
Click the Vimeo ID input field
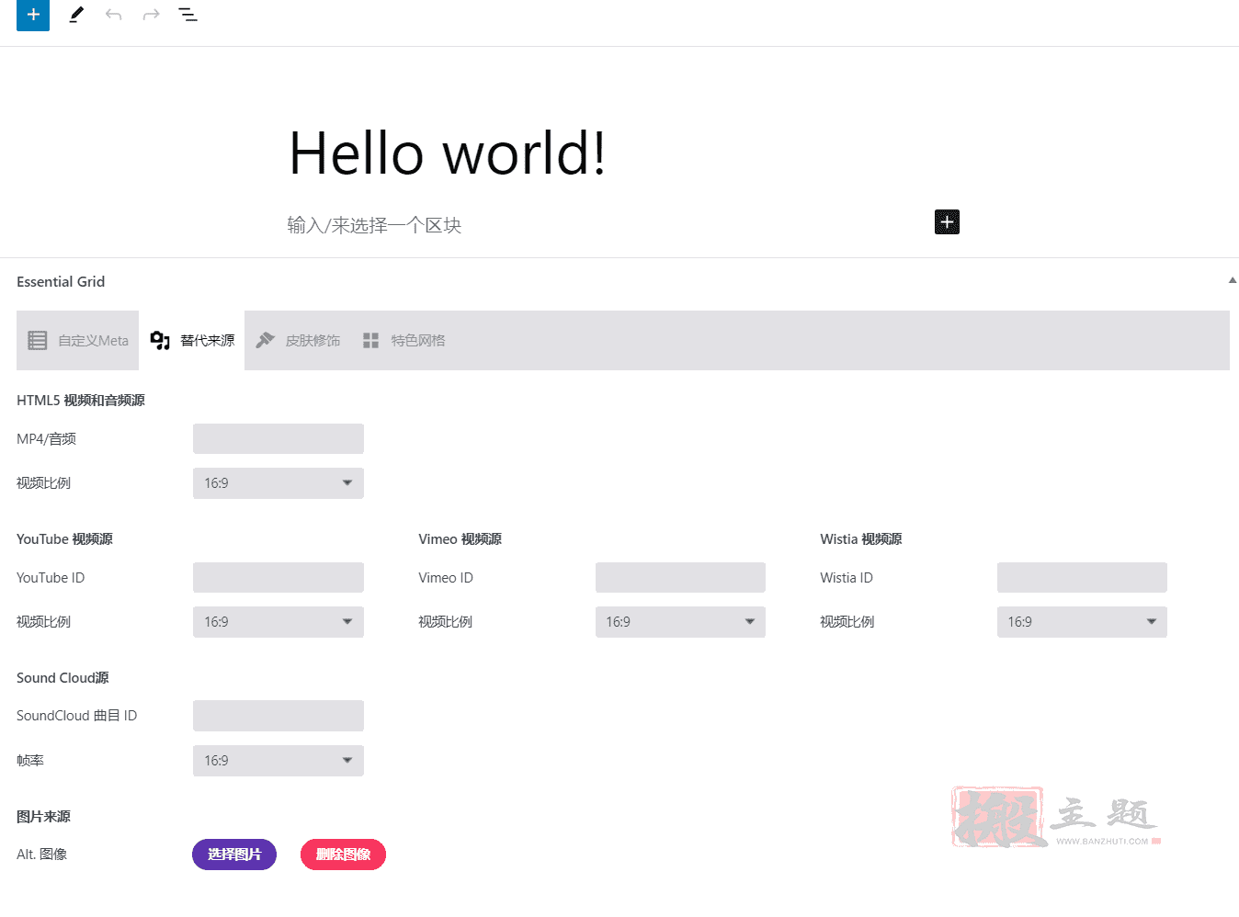[680, 577]
